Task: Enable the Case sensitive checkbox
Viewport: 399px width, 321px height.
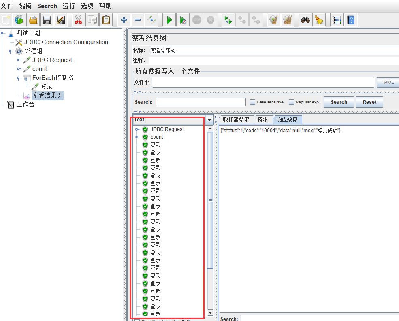Action: point(252,102)
